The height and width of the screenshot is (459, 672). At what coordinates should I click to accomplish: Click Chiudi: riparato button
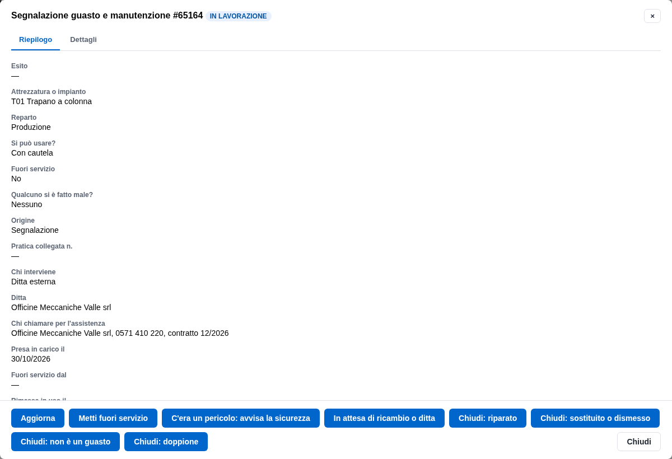click(488, 418)
